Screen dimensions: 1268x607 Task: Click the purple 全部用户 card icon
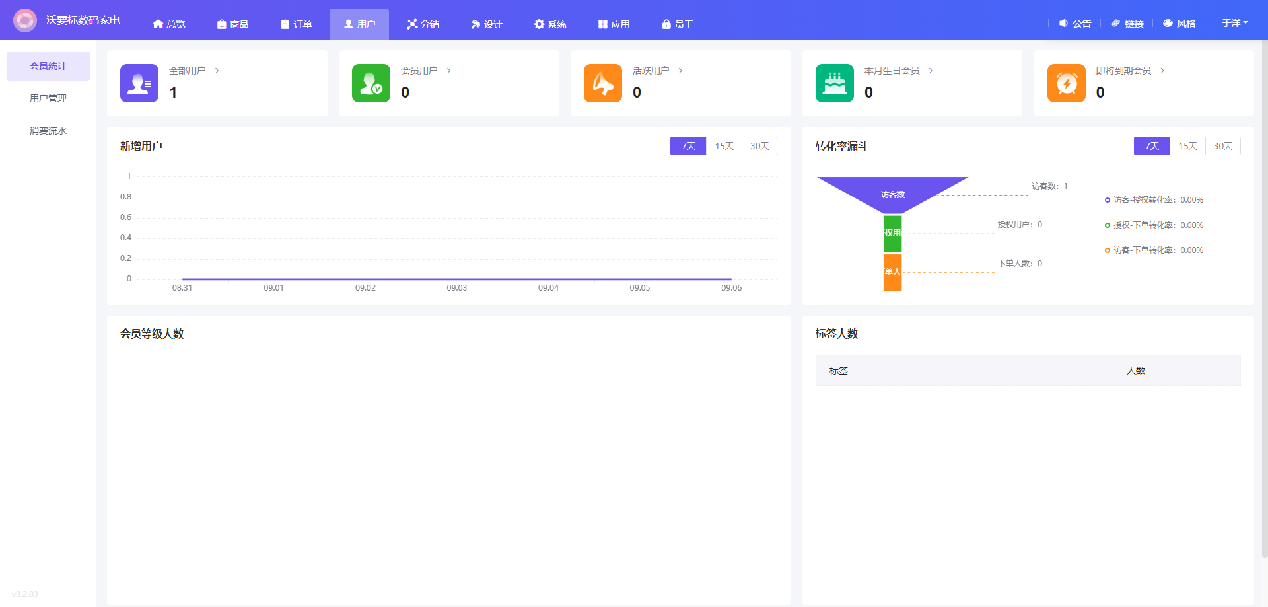click(139, 83)
